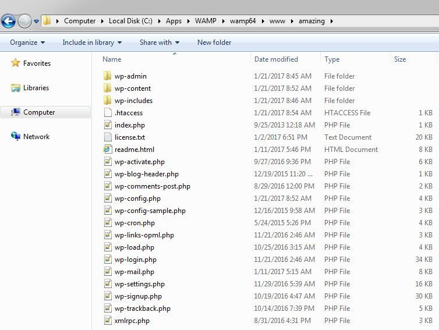Sort files by the Name column header

(x=112, y=59)
